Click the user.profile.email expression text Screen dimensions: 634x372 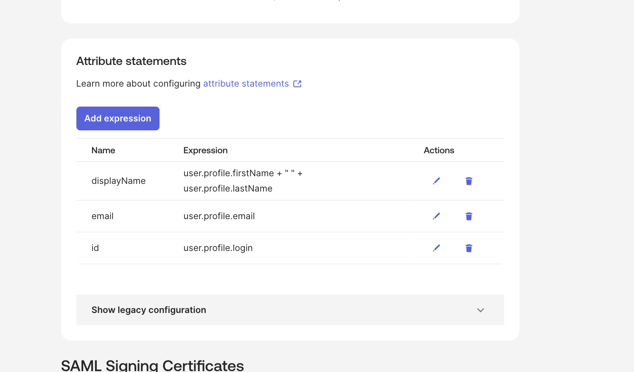219,216
